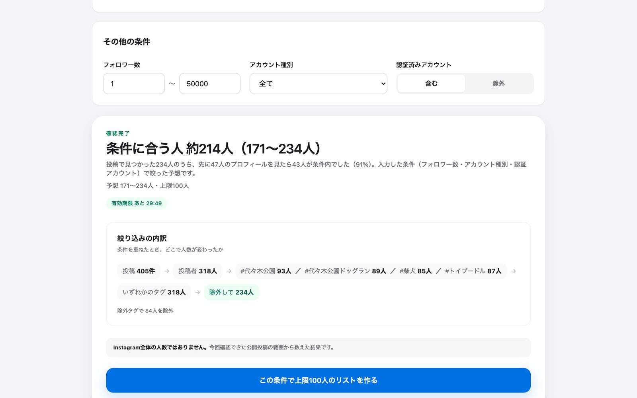Click the arrow after #トイプードル 87人

(x=514, y=271)
